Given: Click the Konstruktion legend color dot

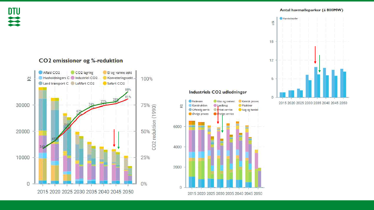Looking at the screenshot, I should [190, 106].
